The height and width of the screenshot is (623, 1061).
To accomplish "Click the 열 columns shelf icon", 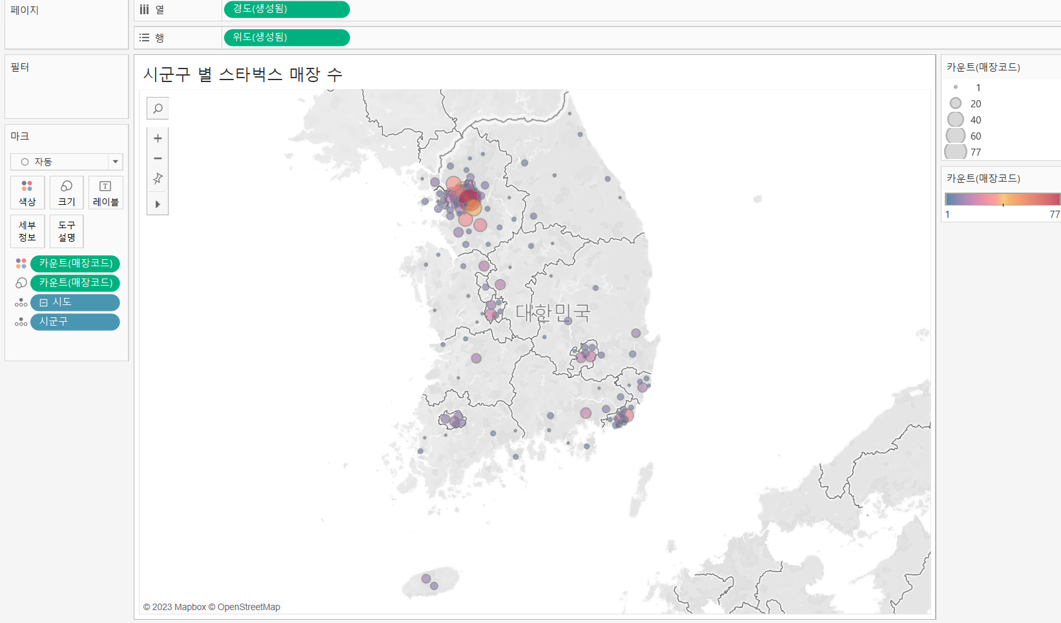I will (145, 10).
